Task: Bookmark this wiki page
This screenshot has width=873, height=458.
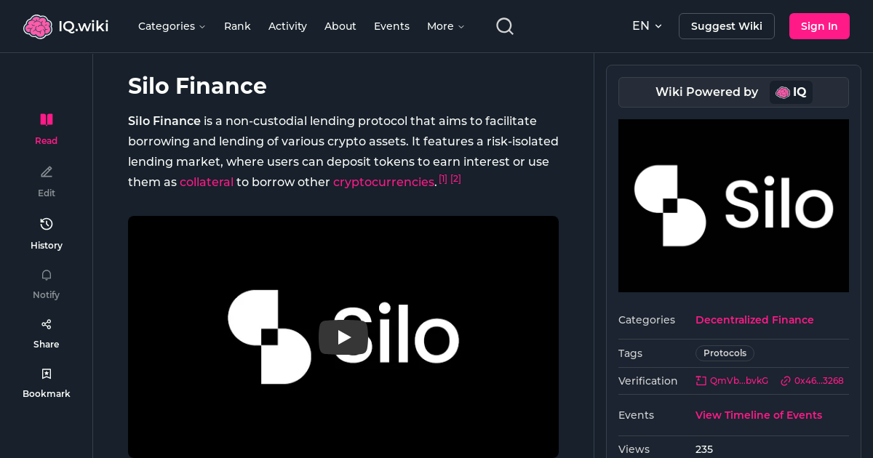Action: [46, 373]
